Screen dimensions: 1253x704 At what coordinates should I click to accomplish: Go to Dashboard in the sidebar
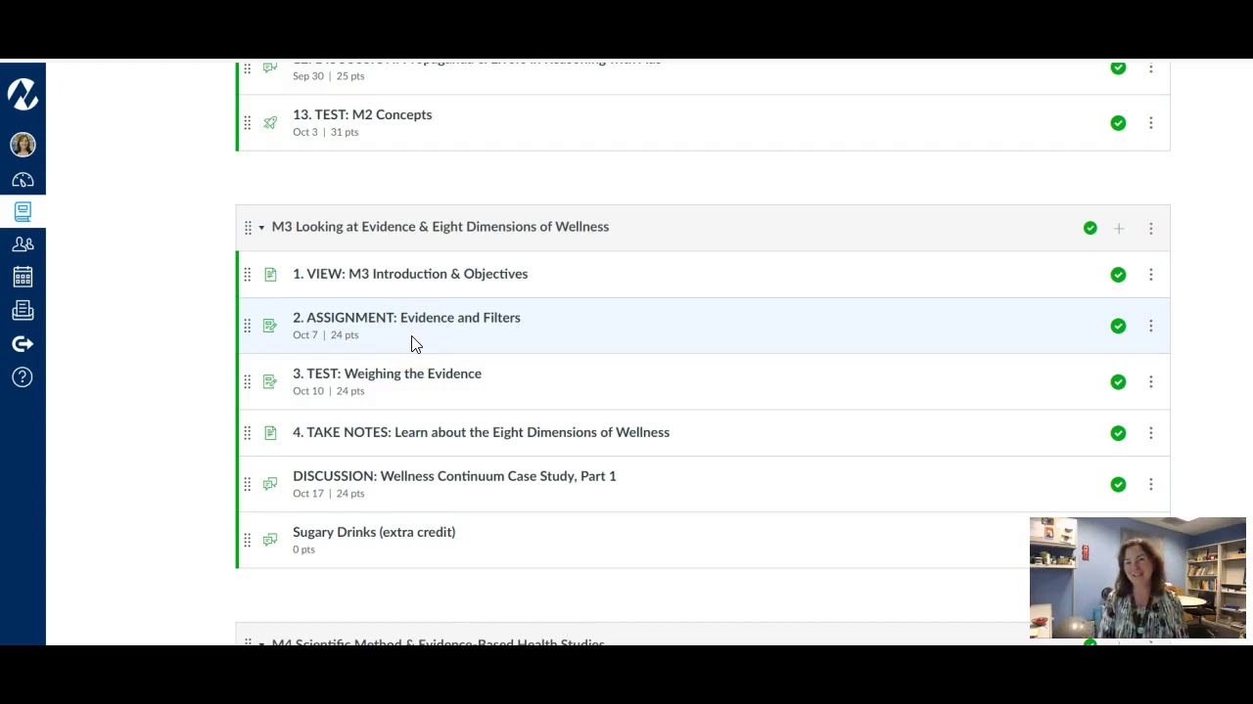(x=23, y=180)
